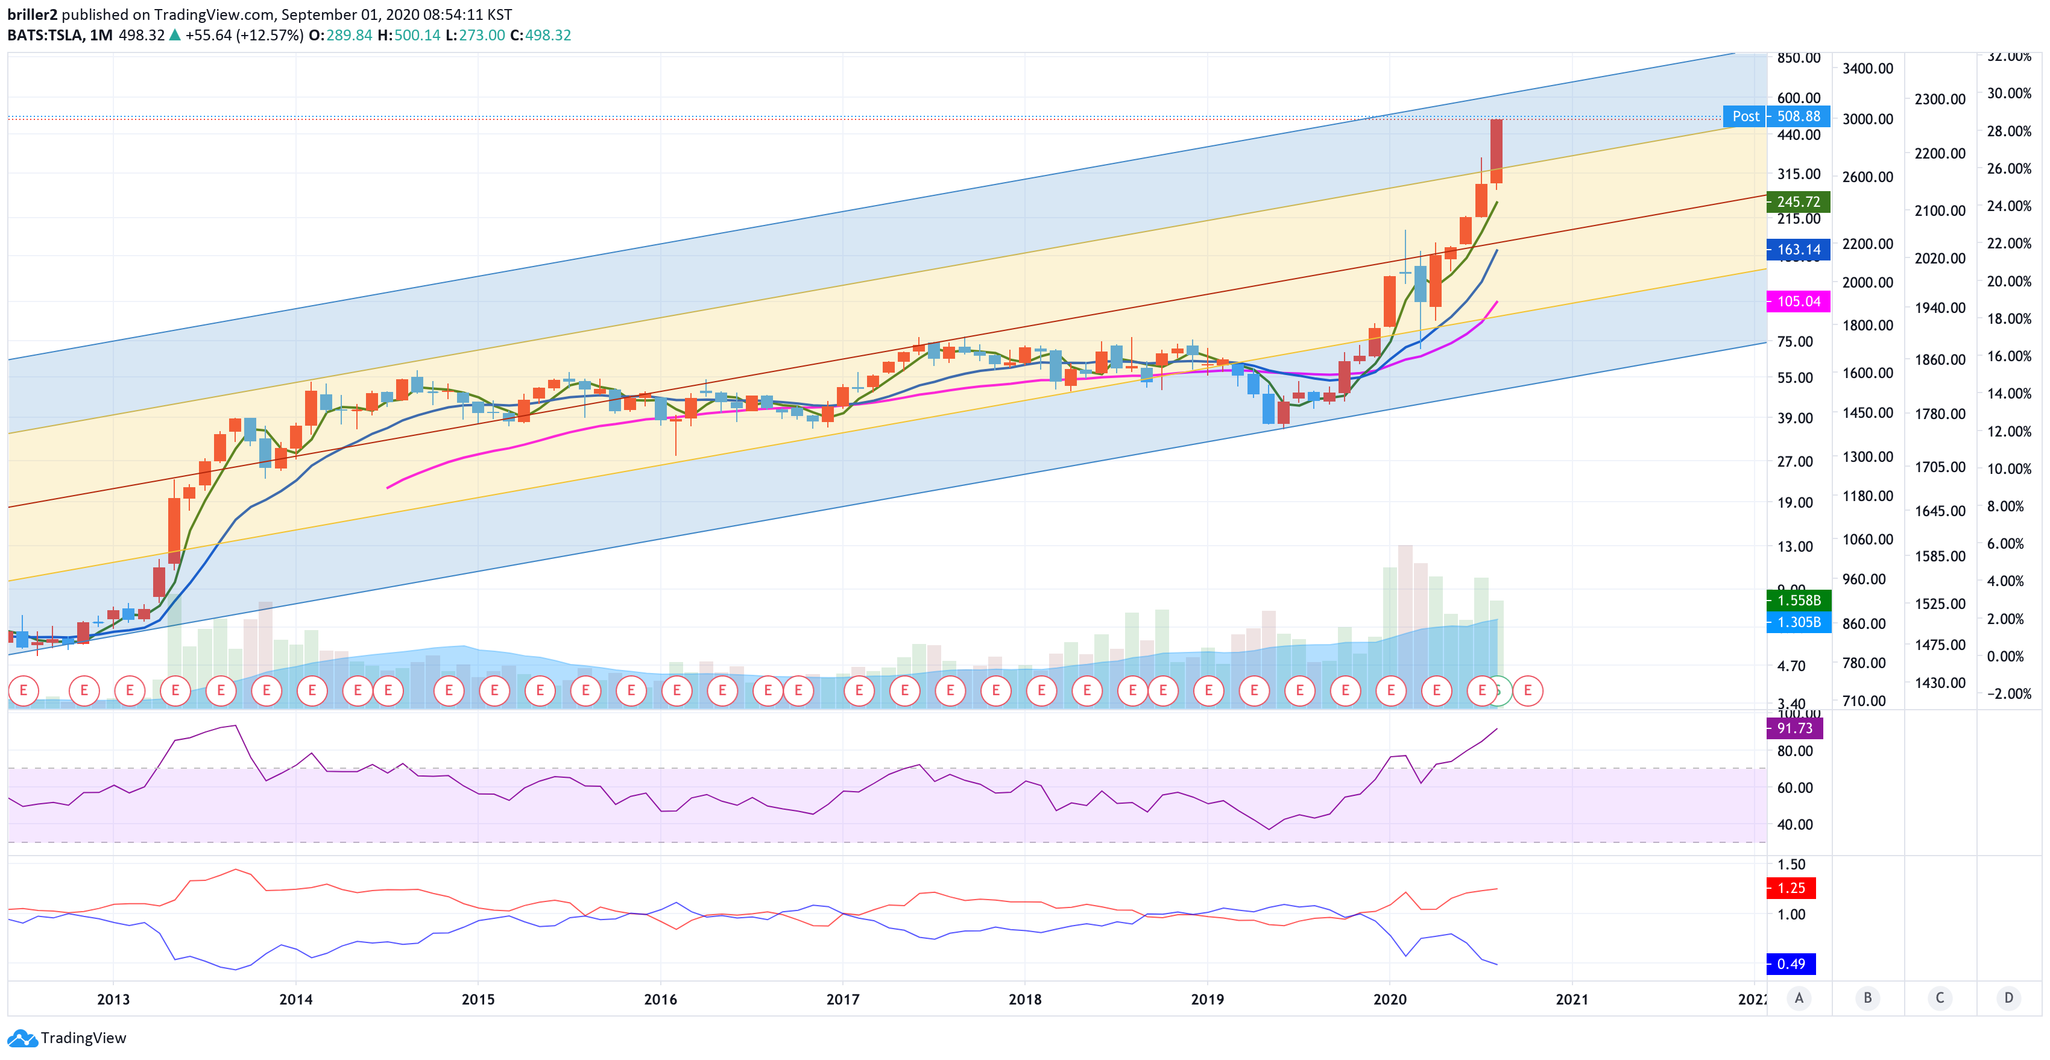Click the TradingView wordmark at bottom

[x=84, y=1038]
